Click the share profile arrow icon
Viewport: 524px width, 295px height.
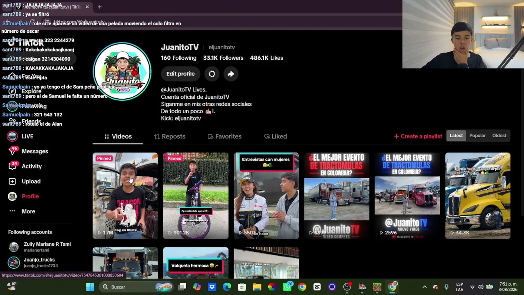(x=231, y=74)
